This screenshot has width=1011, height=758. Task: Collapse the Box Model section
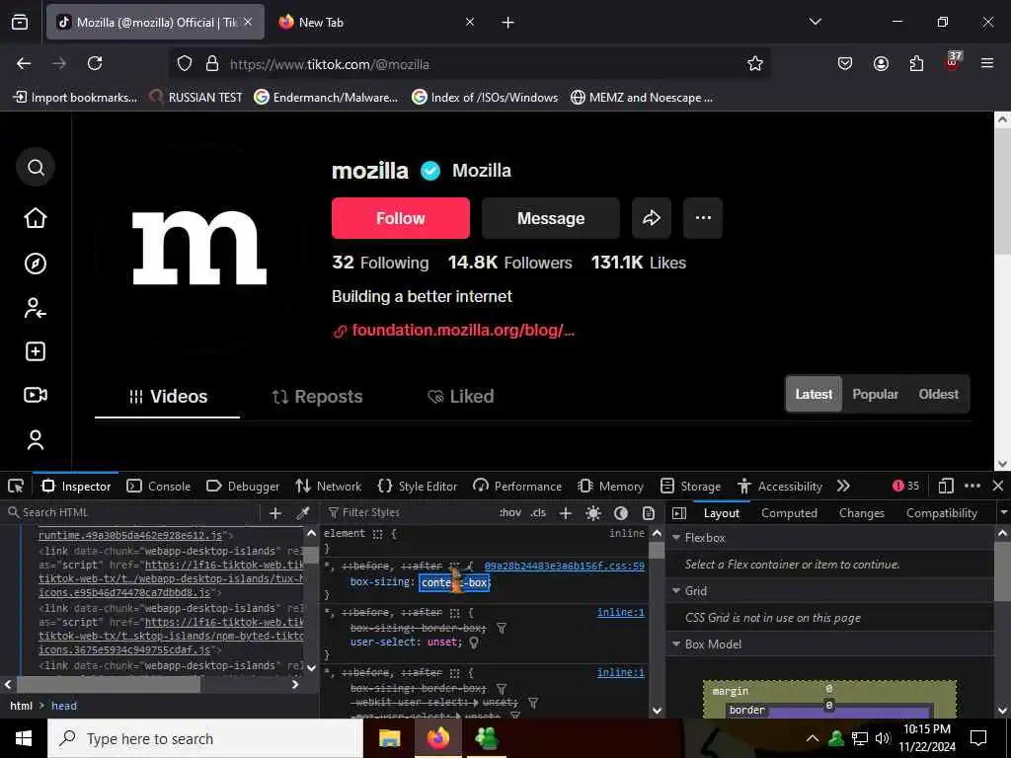tap(676, 644)
